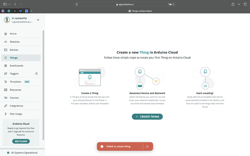Image resolution: width=250 pixels, height=156 pixels.
Task: Open Plan Usage page
Action: coord(21,114)
